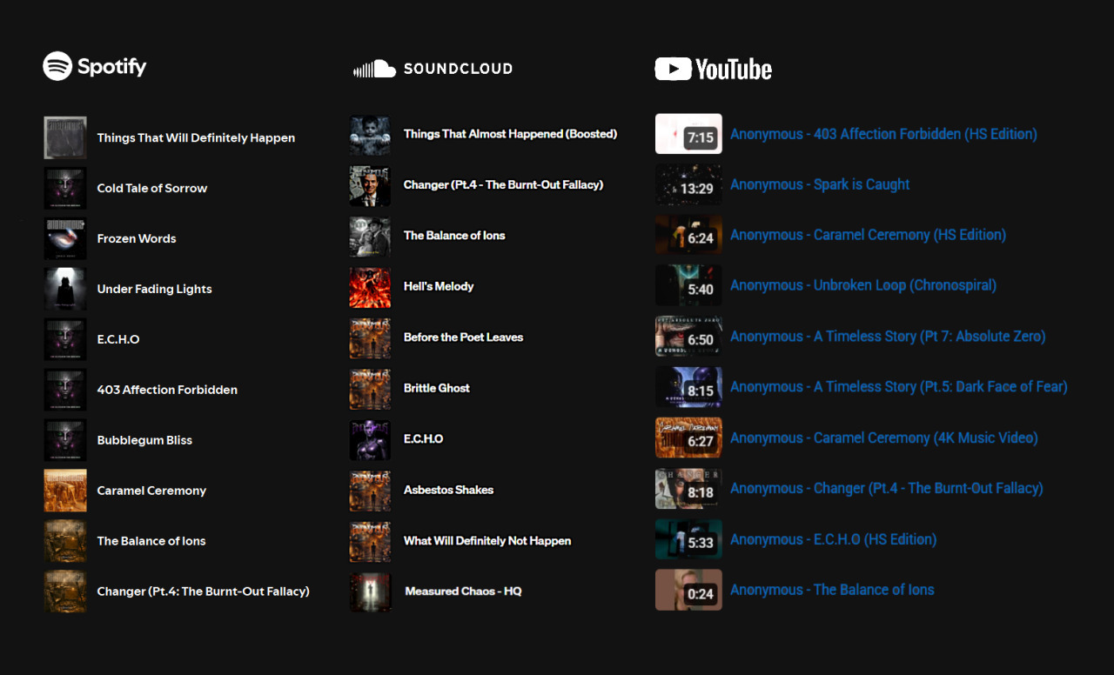Open Spark is Caught video link
Screen dimensions: 1114x675
tap(819, 184)
